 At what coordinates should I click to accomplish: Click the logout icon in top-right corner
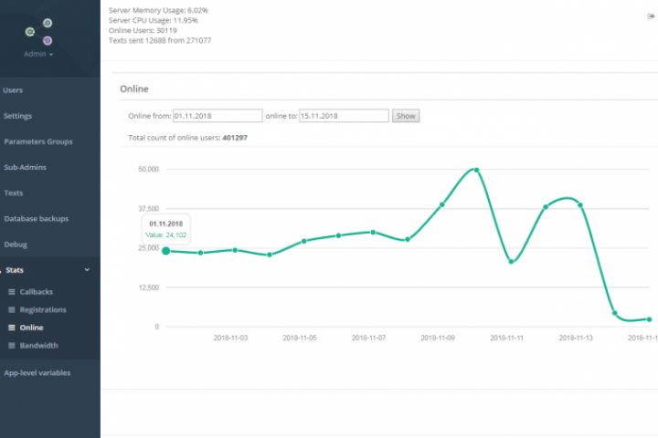pyautogui.click(x=650, y=16)
